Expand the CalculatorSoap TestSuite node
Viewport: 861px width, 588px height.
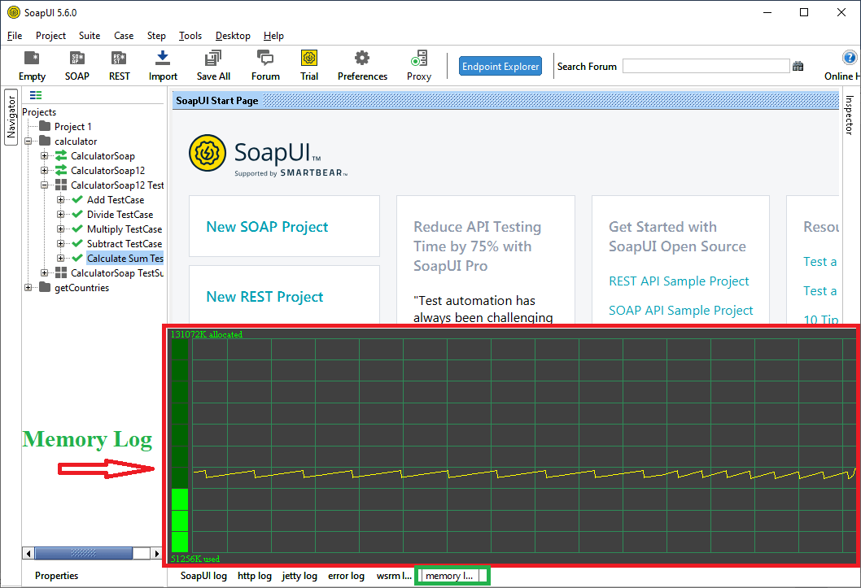click(45, 272)
